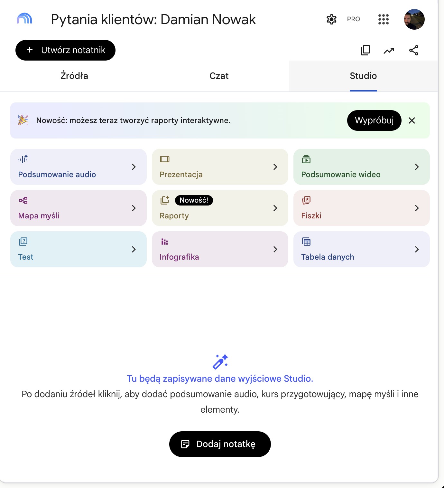The width and height of the screenshot is (444, 488).
Task: Click the share icon
Action: pos(414,50)
